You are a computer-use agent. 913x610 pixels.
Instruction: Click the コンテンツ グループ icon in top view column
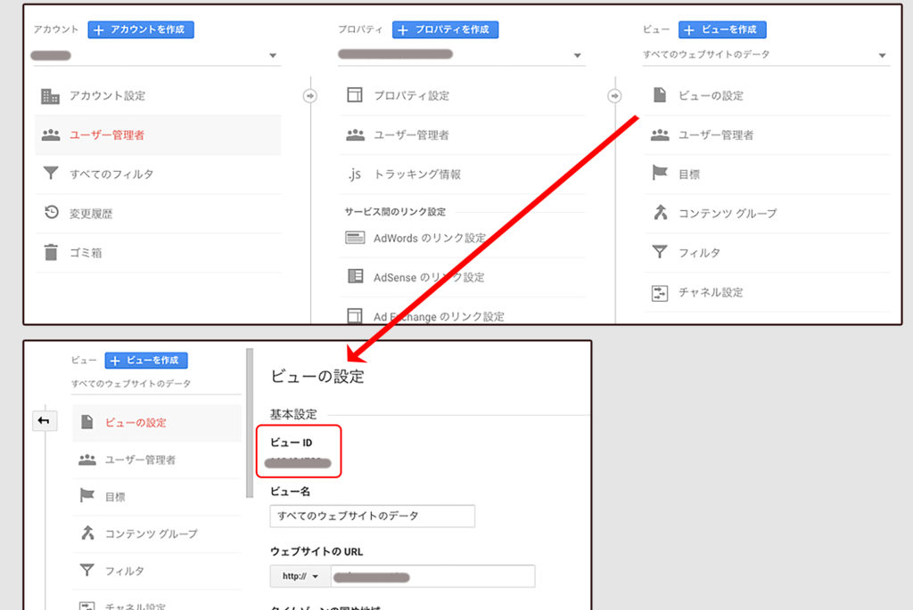click(x=660, y=213)
